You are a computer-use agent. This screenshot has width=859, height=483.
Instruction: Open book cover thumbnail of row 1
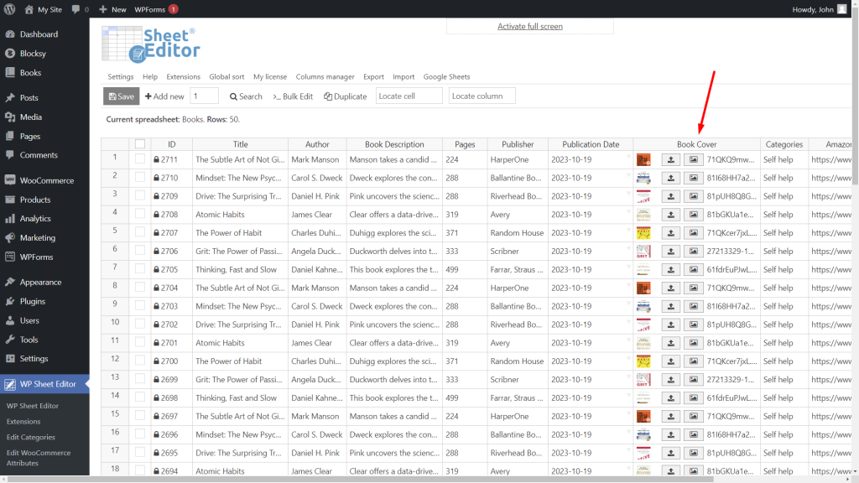643,160
